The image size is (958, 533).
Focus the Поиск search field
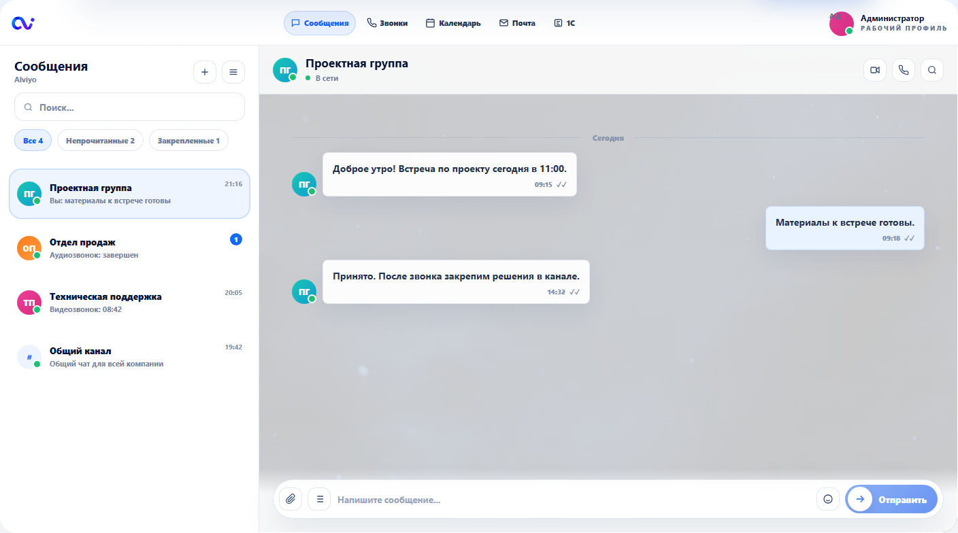coord(129,107)
